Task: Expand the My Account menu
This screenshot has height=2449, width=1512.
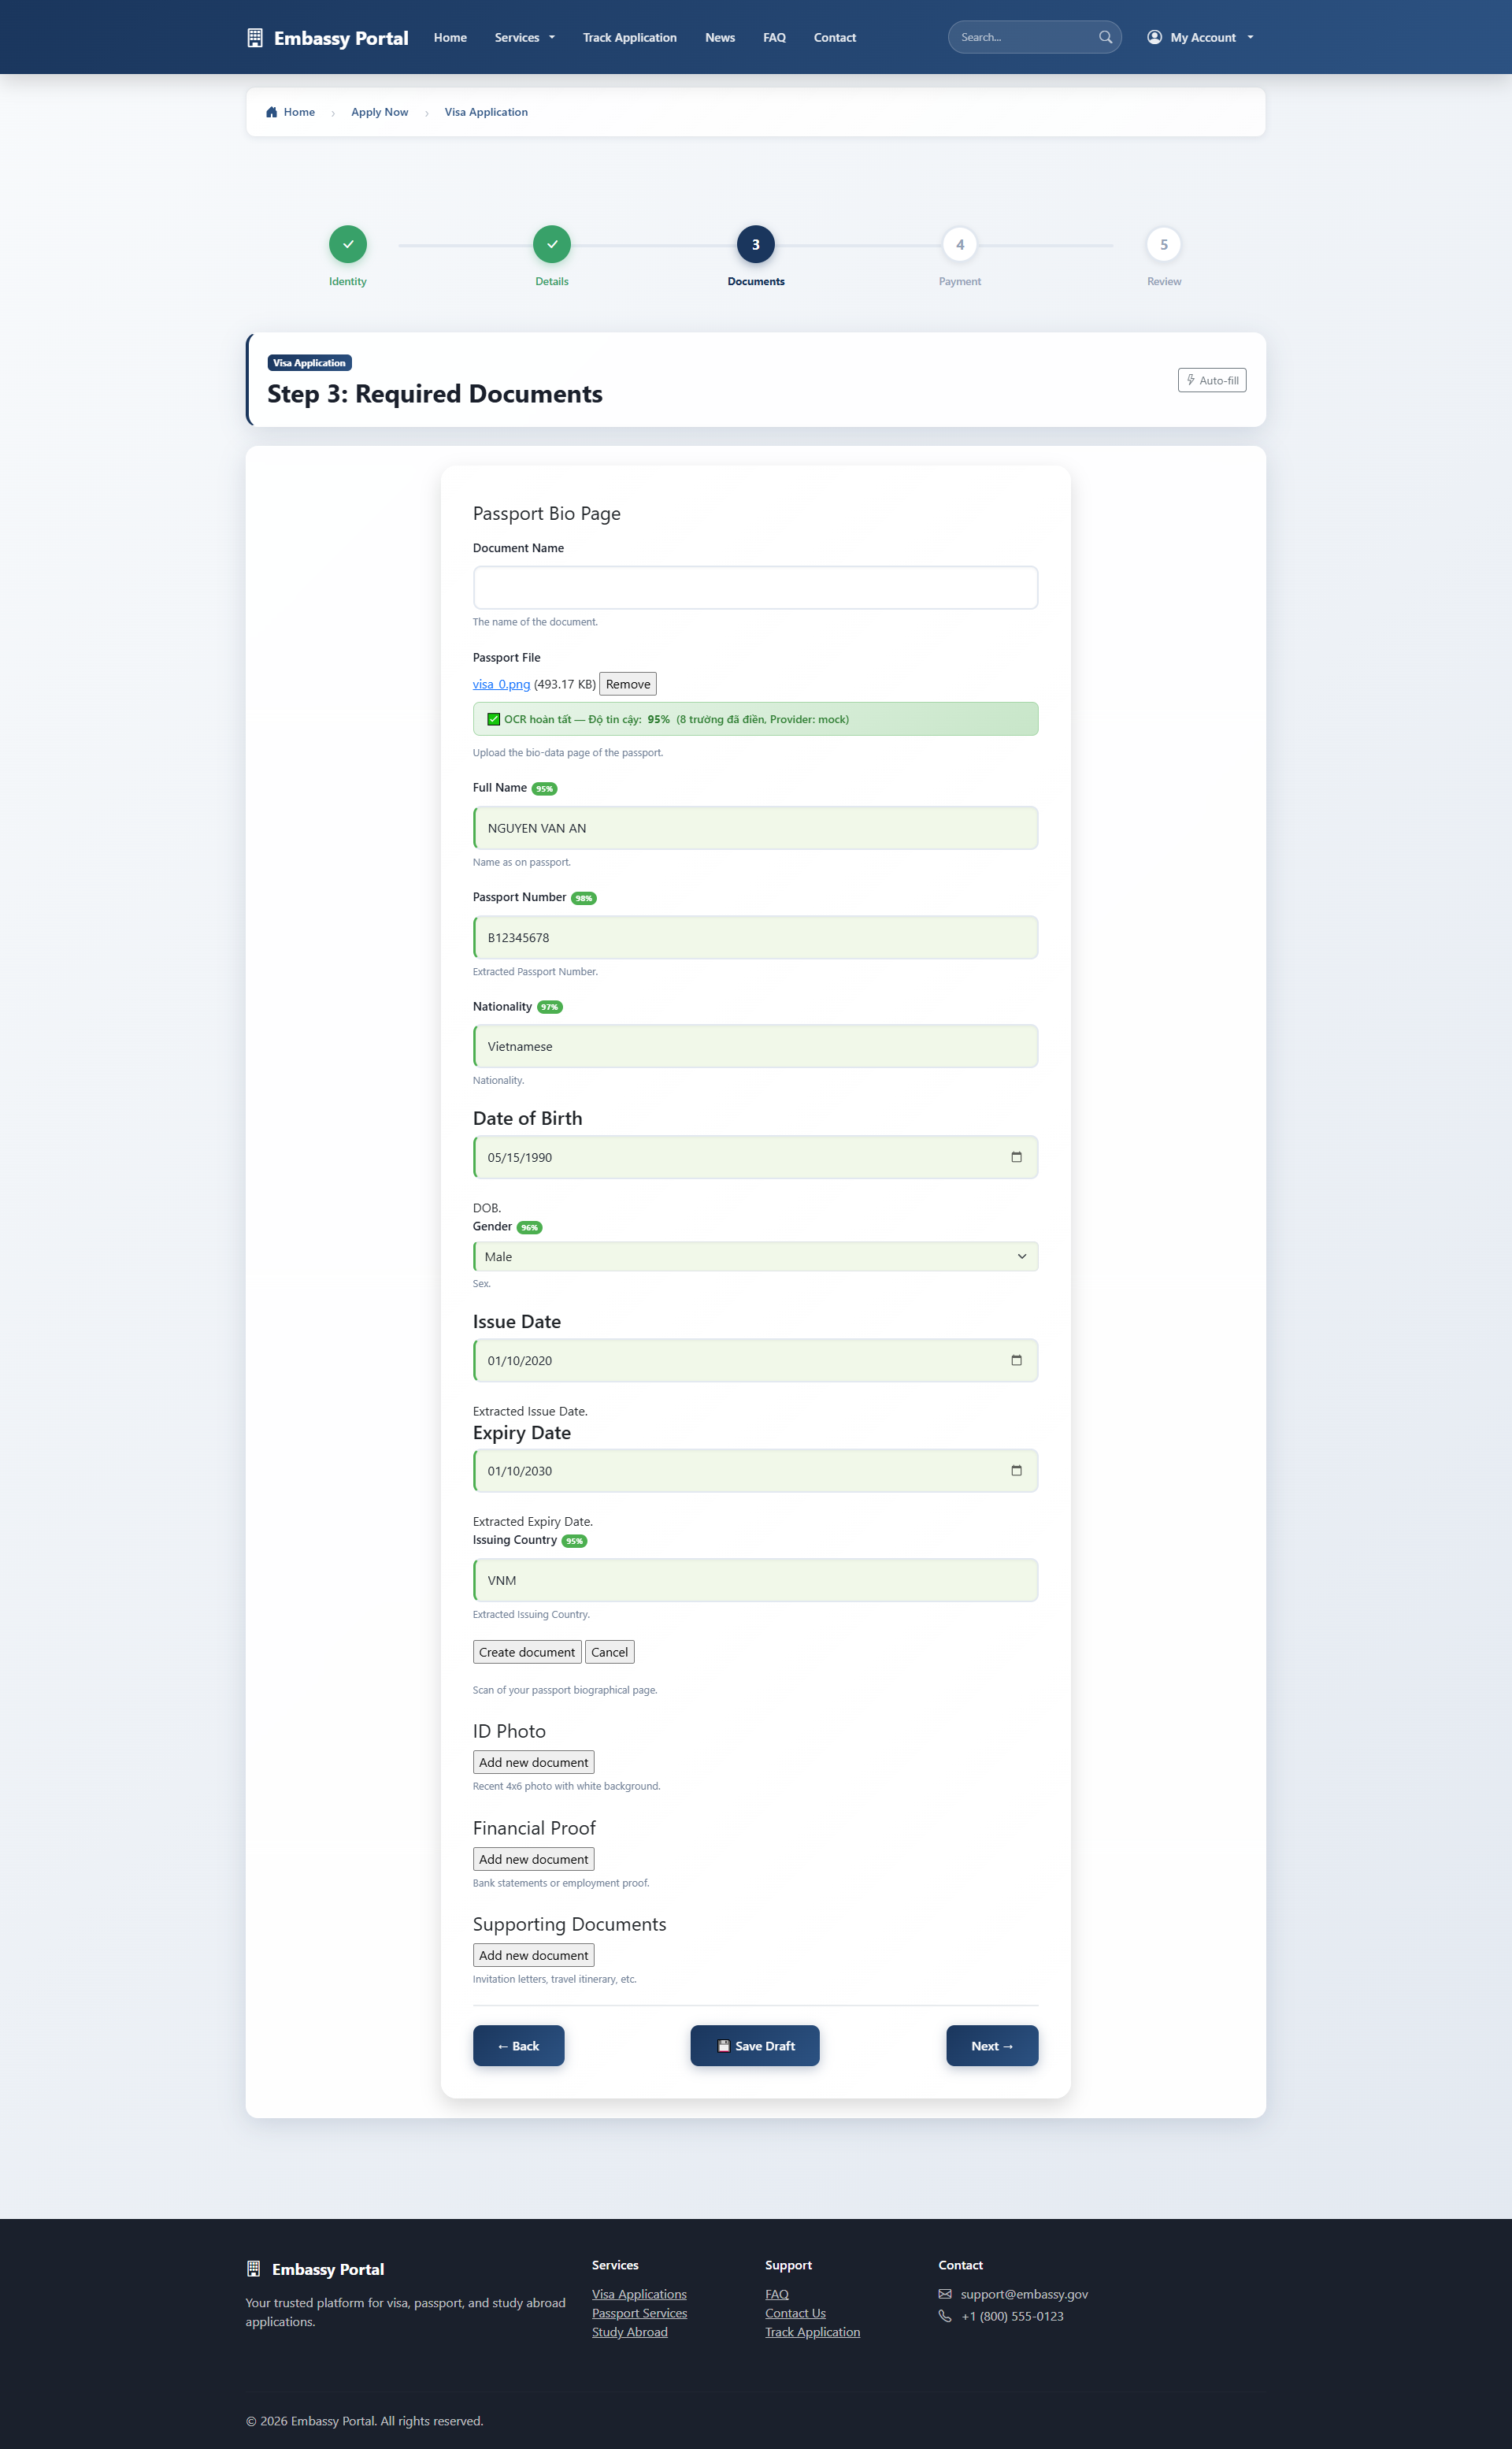Action: (1200, 38)
